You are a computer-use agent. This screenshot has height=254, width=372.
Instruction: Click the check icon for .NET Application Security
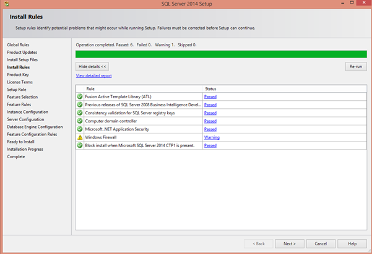[x=80, y=129]
